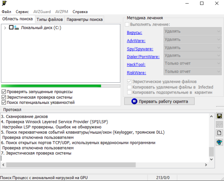Open the AdvWare link

tap(136, 41)
